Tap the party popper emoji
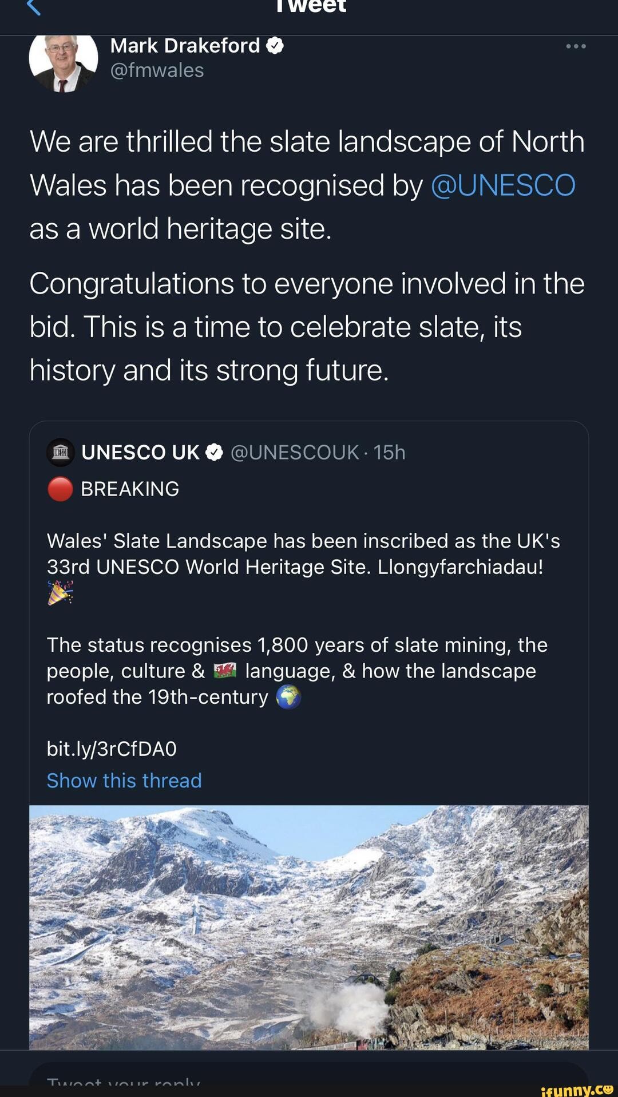 tap(60, 593)
